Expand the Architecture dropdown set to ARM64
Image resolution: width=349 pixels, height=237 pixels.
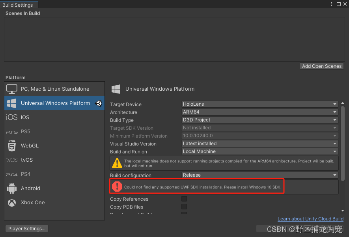[260, 112]
